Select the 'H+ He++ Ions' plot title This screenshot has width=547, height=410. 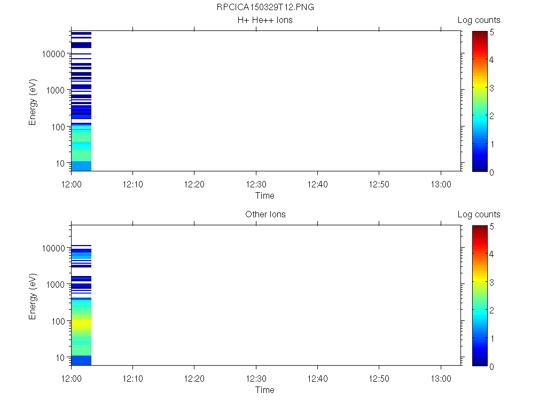[265, 20]
